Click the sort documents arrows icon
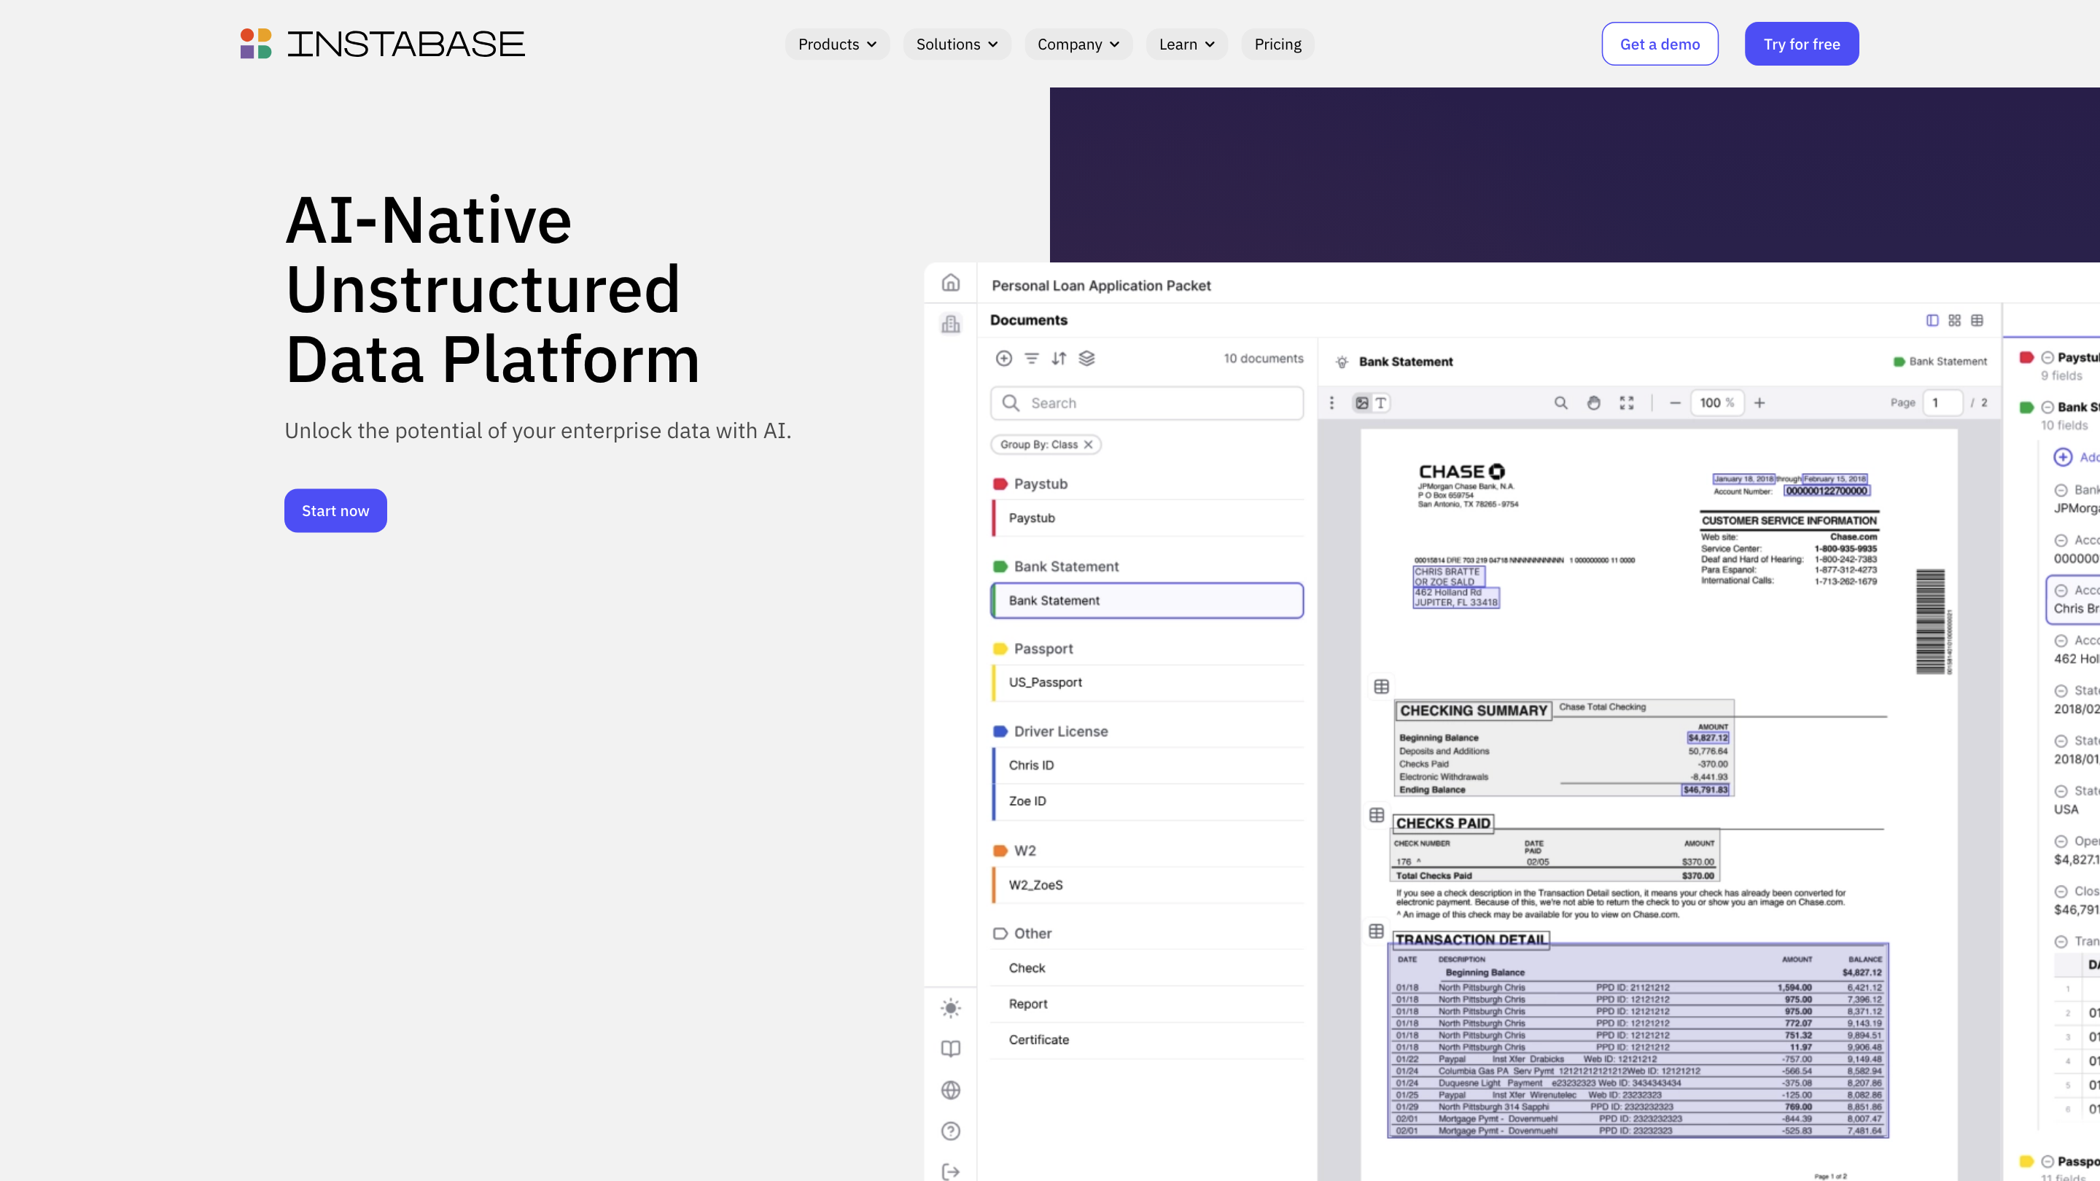Image resolution: width=2100 pixels, height=1181 pixels. (1059, 359)
